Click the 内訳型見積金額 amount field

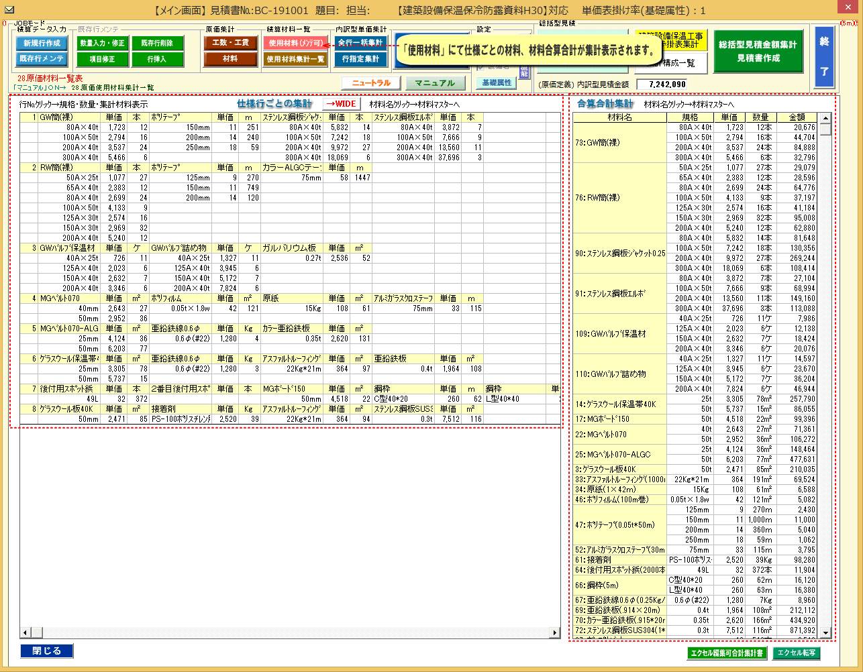[x=661, y=85]
